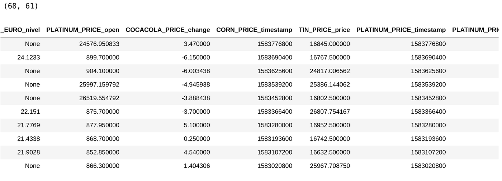The width and height of the screenshot is (502, 181).
Task: Click the TIN price cell 26807.754167
Action: coord(330,112)
